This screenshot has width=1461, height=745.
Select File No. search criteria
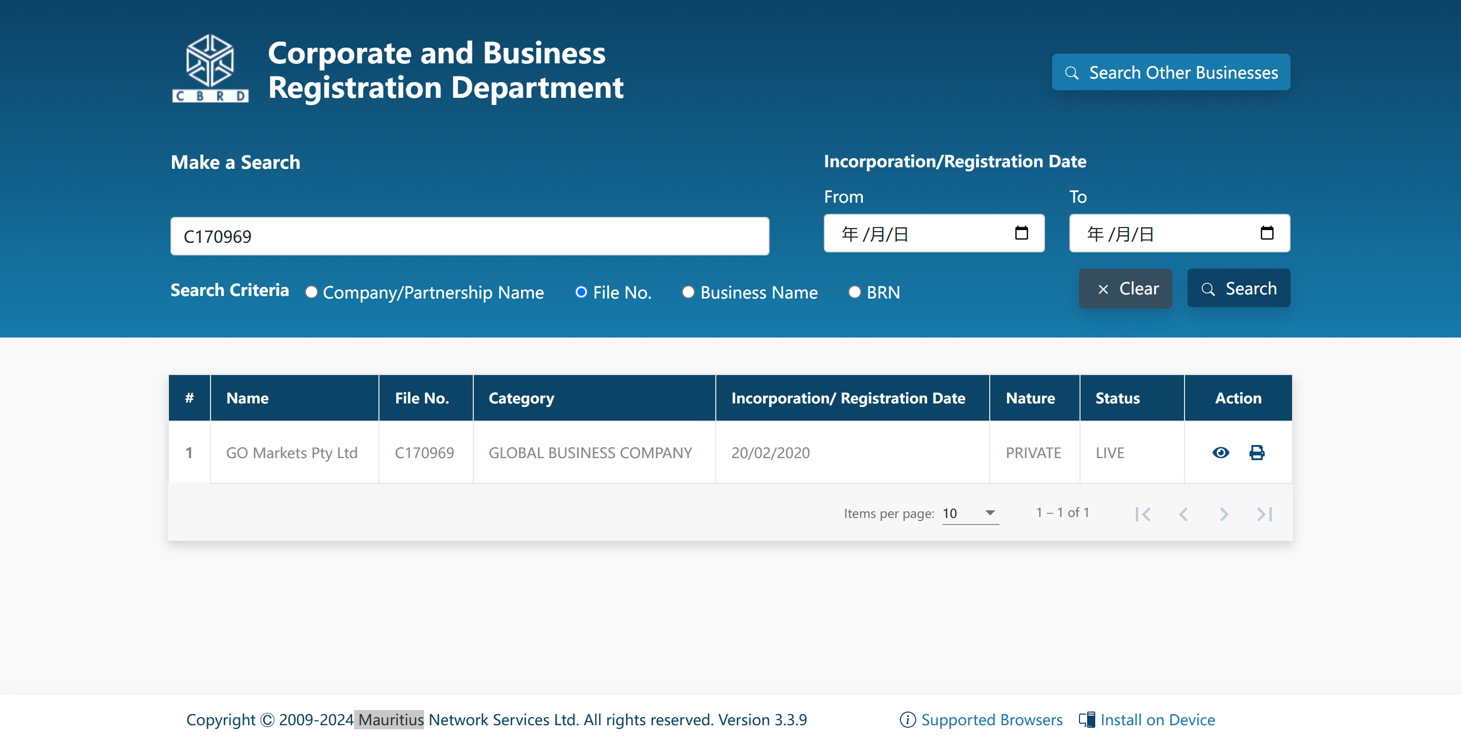(581, 292)
